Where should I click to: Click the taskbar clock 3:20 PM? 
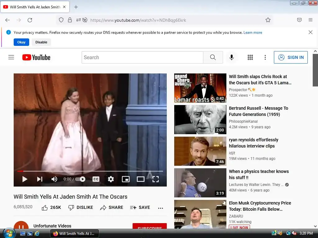coord(306,233)
